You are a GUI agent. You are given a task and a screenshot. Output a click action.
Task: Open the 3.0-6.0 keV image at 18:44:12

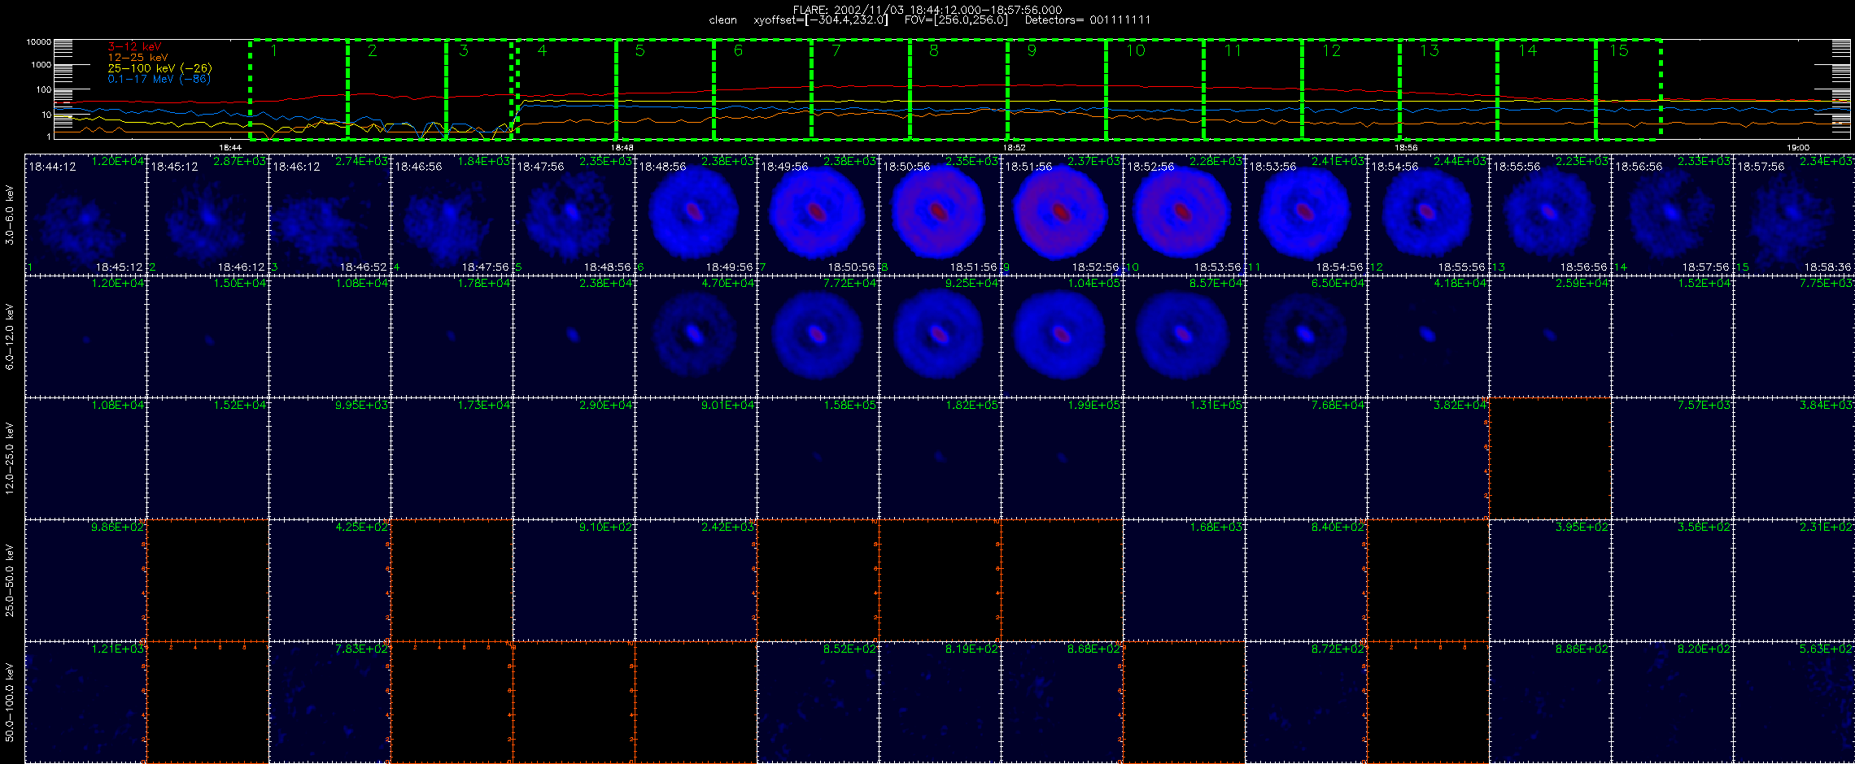point(85,215)
